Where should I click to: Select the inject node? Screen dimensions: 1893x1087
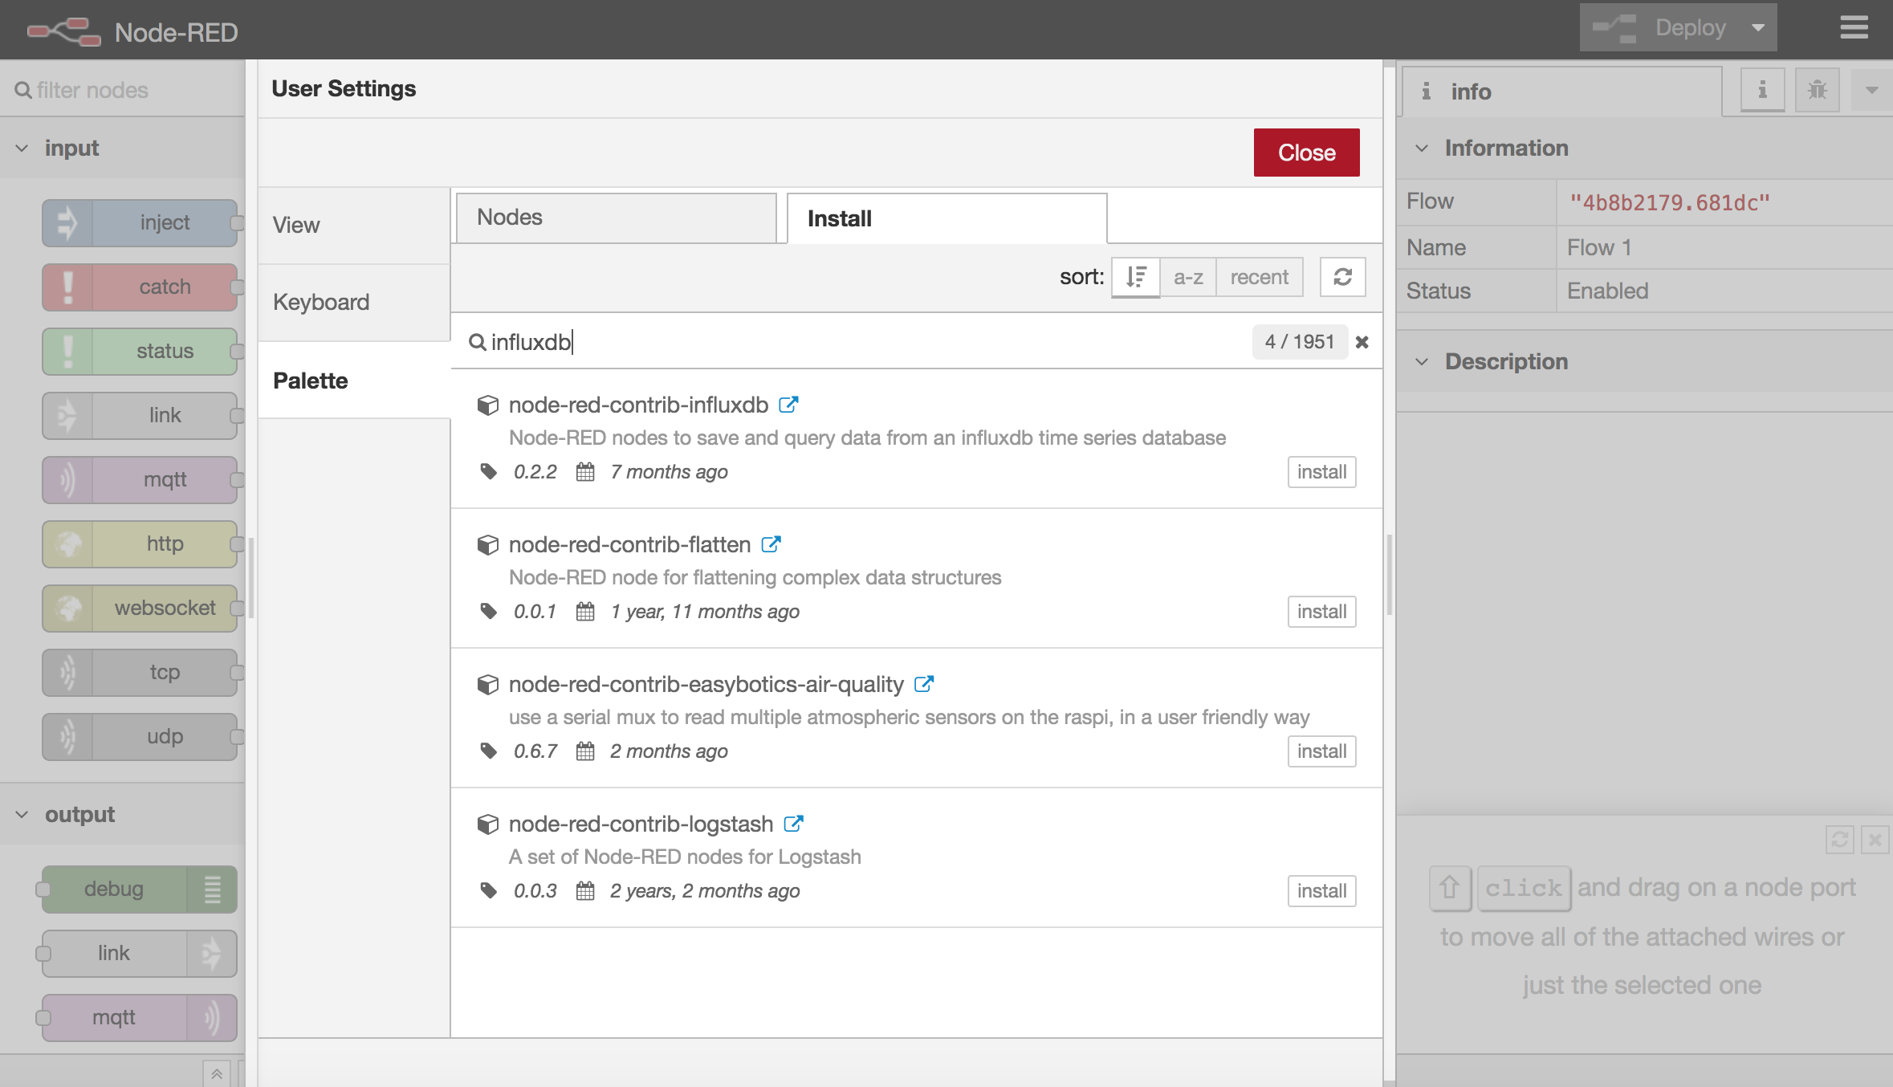(140, 223)
